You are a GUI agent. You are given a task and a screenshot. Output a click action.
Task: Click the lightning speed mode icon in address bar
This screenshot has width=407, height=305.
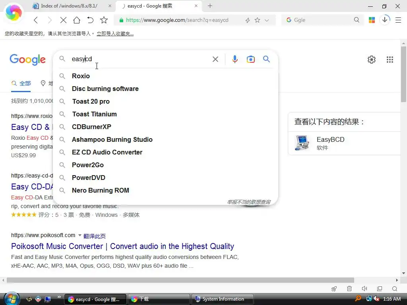coord(248,20)
